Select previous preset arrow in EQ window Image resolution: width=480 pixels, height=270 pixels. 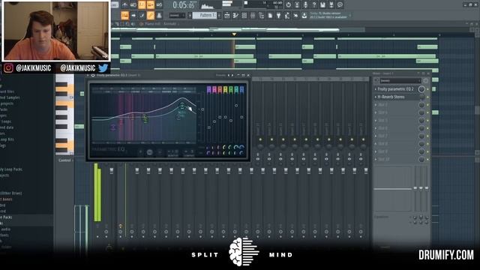228,75
